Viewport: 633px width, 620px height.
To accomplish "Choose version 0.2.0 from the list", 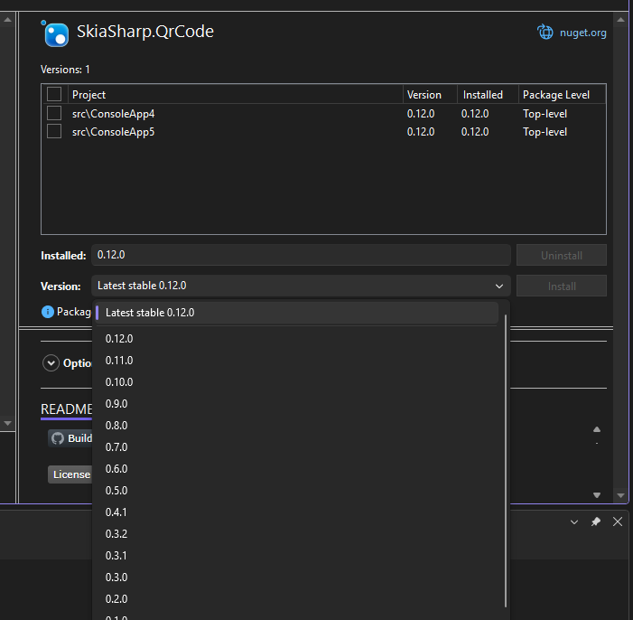I will click(297, 599).
